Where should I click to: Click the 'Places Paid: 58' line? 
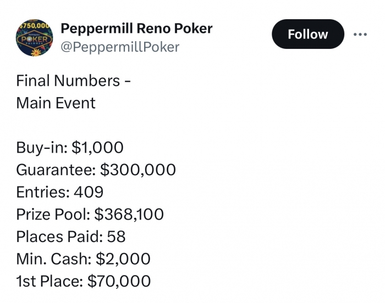point(71,237)
